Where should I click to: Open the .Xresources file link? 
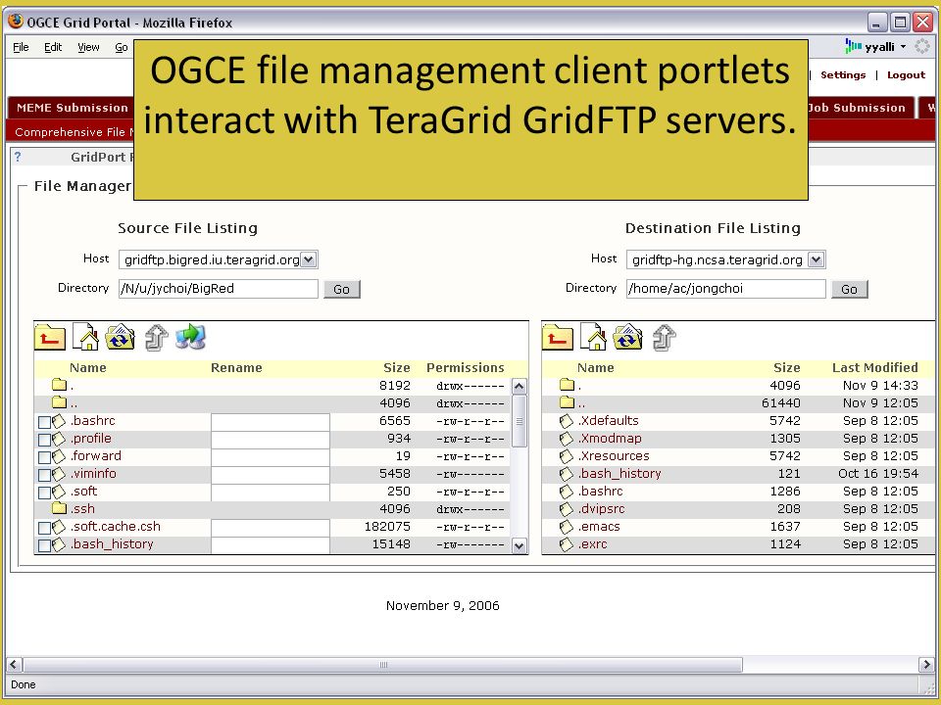tap(614, 456)
